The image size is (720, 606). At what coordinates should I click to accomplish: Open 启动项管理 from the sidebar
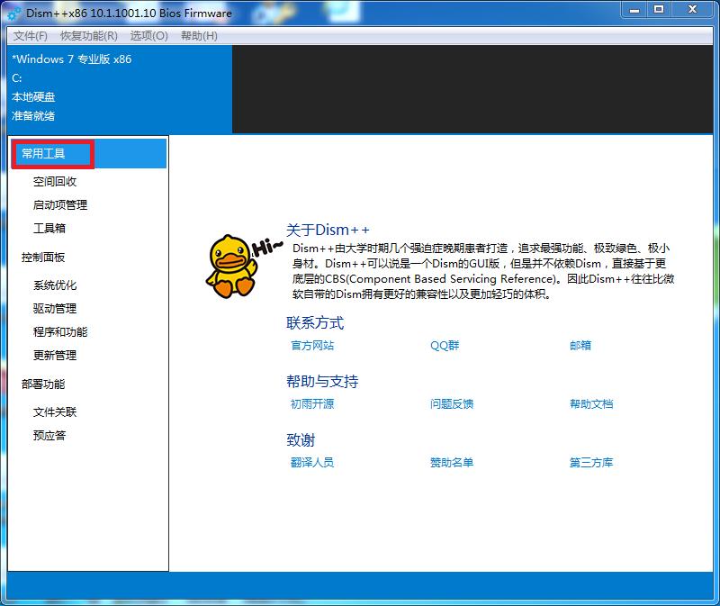coord(58,204)
